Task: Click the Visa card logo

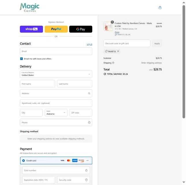Action: point(62,160)
